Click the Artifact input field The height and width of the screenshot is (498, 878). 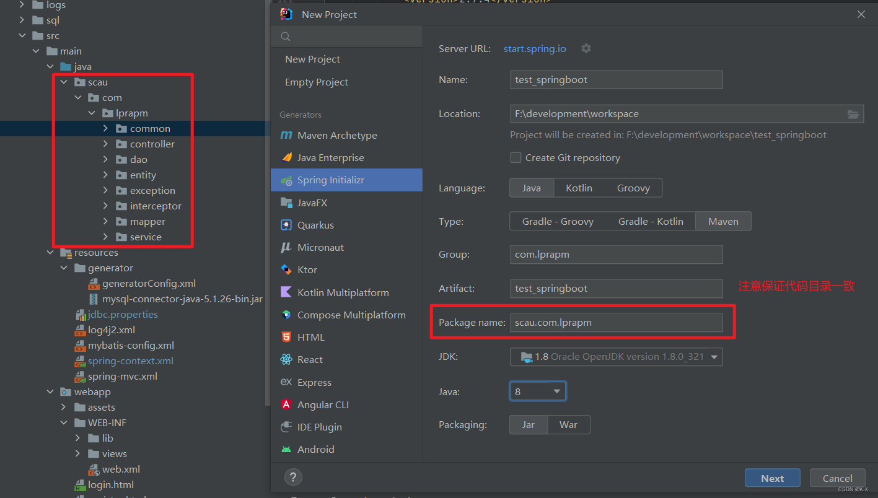[617, 288]
